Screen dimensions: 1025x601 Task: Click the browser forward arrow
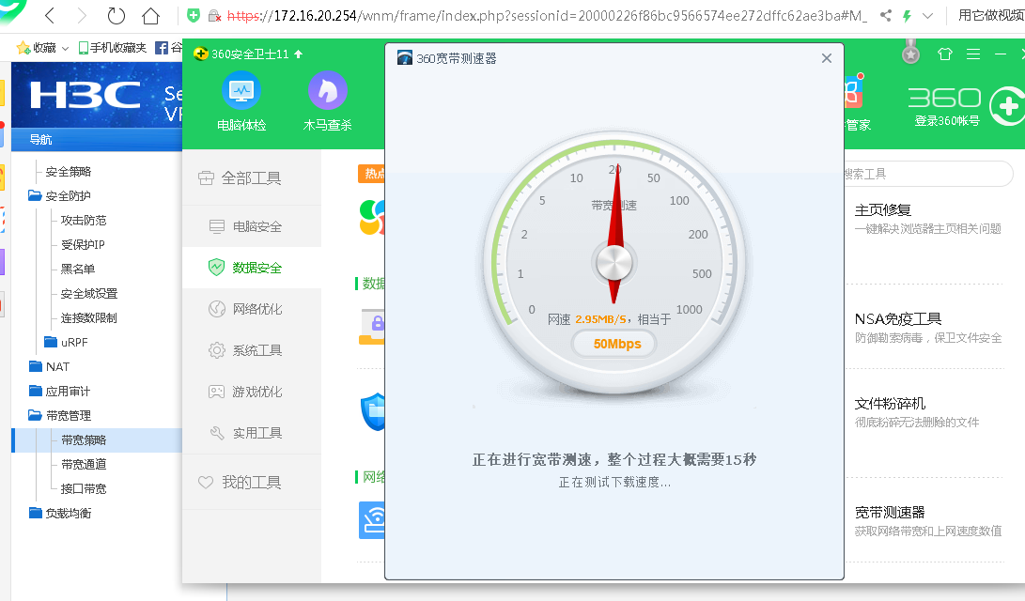(x=82, y=15)
